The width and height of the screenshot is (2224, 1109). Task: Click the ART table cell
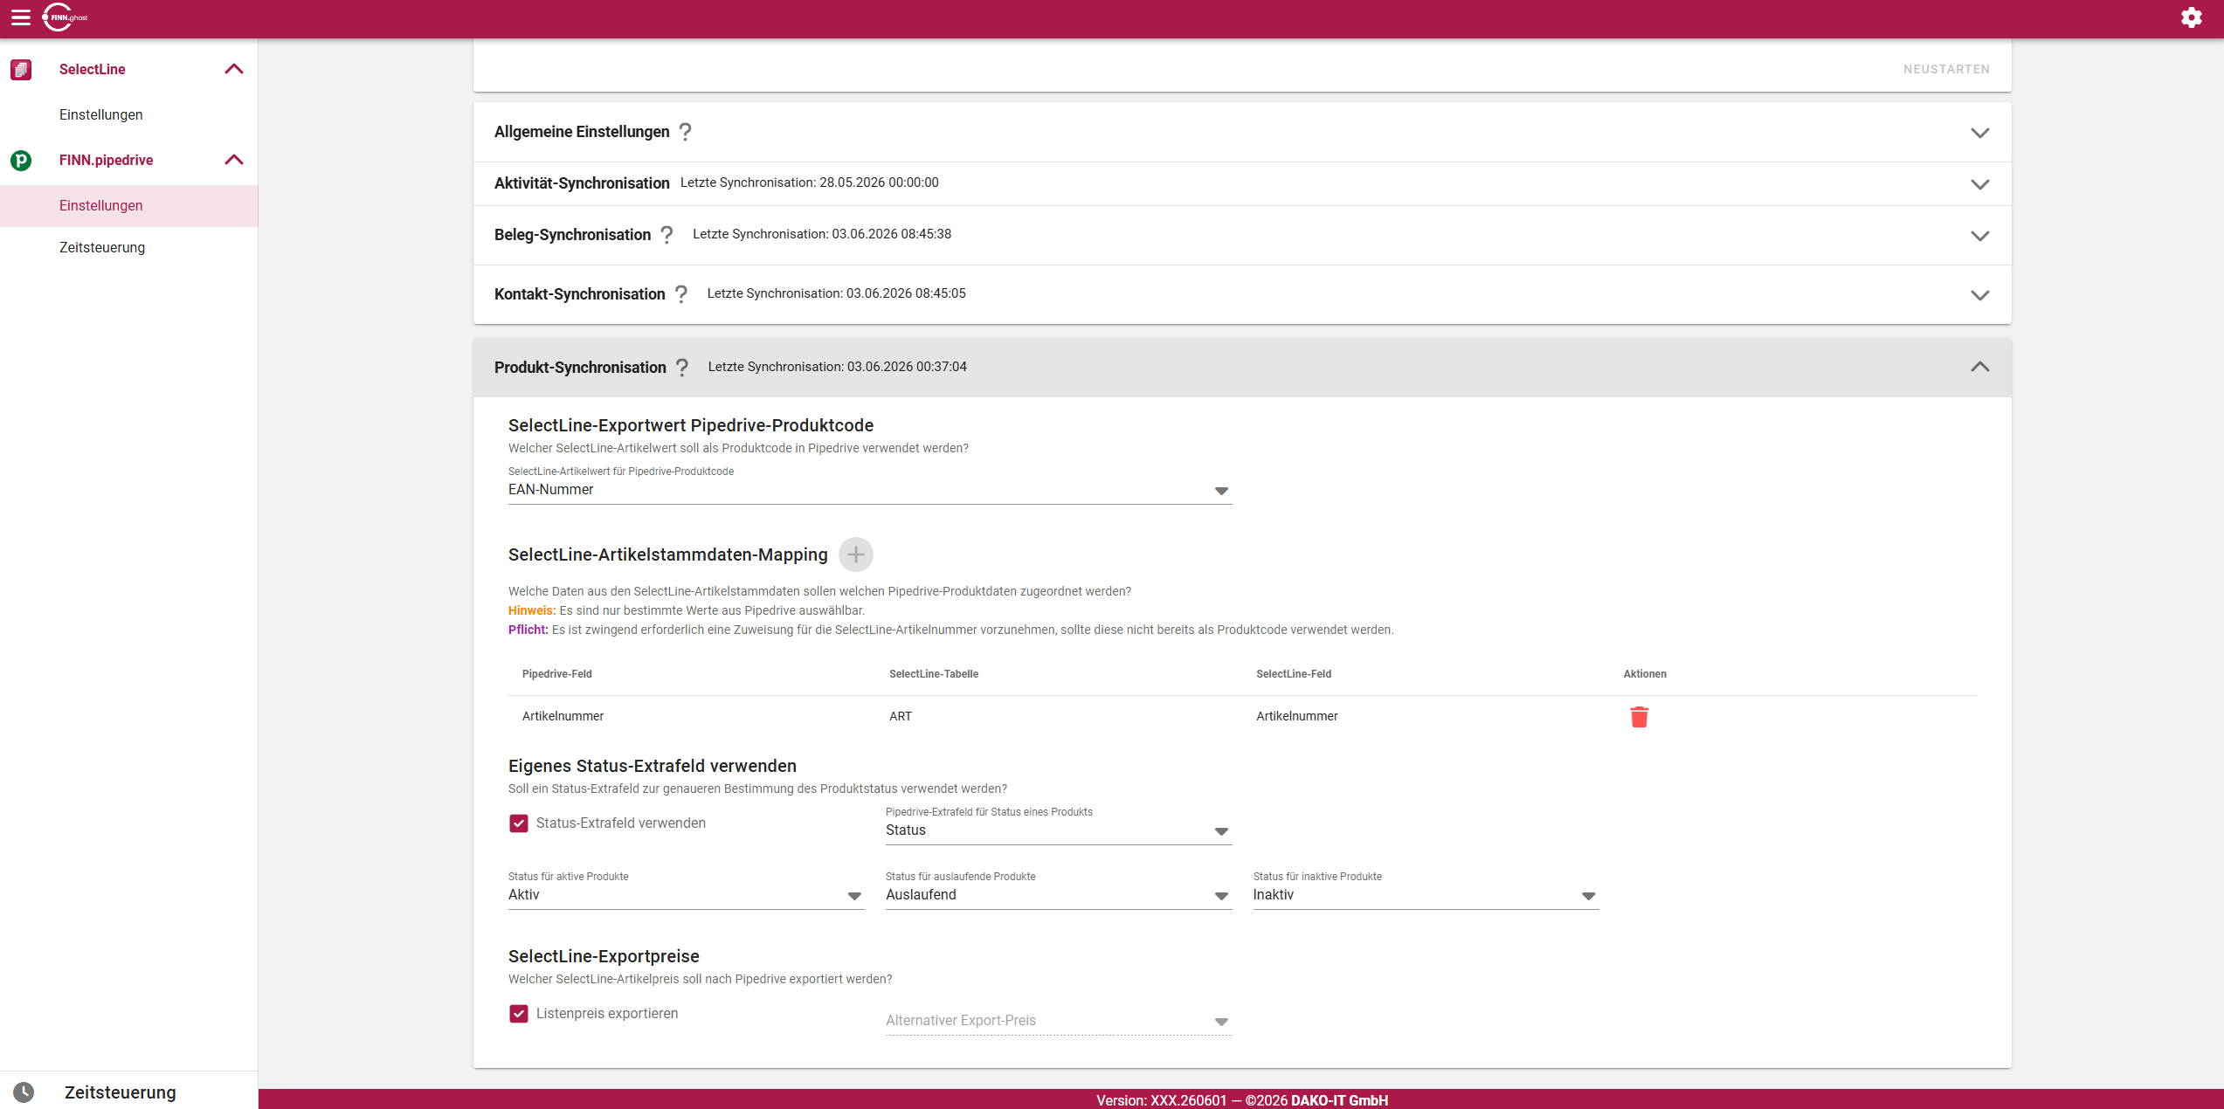(901, 717)
